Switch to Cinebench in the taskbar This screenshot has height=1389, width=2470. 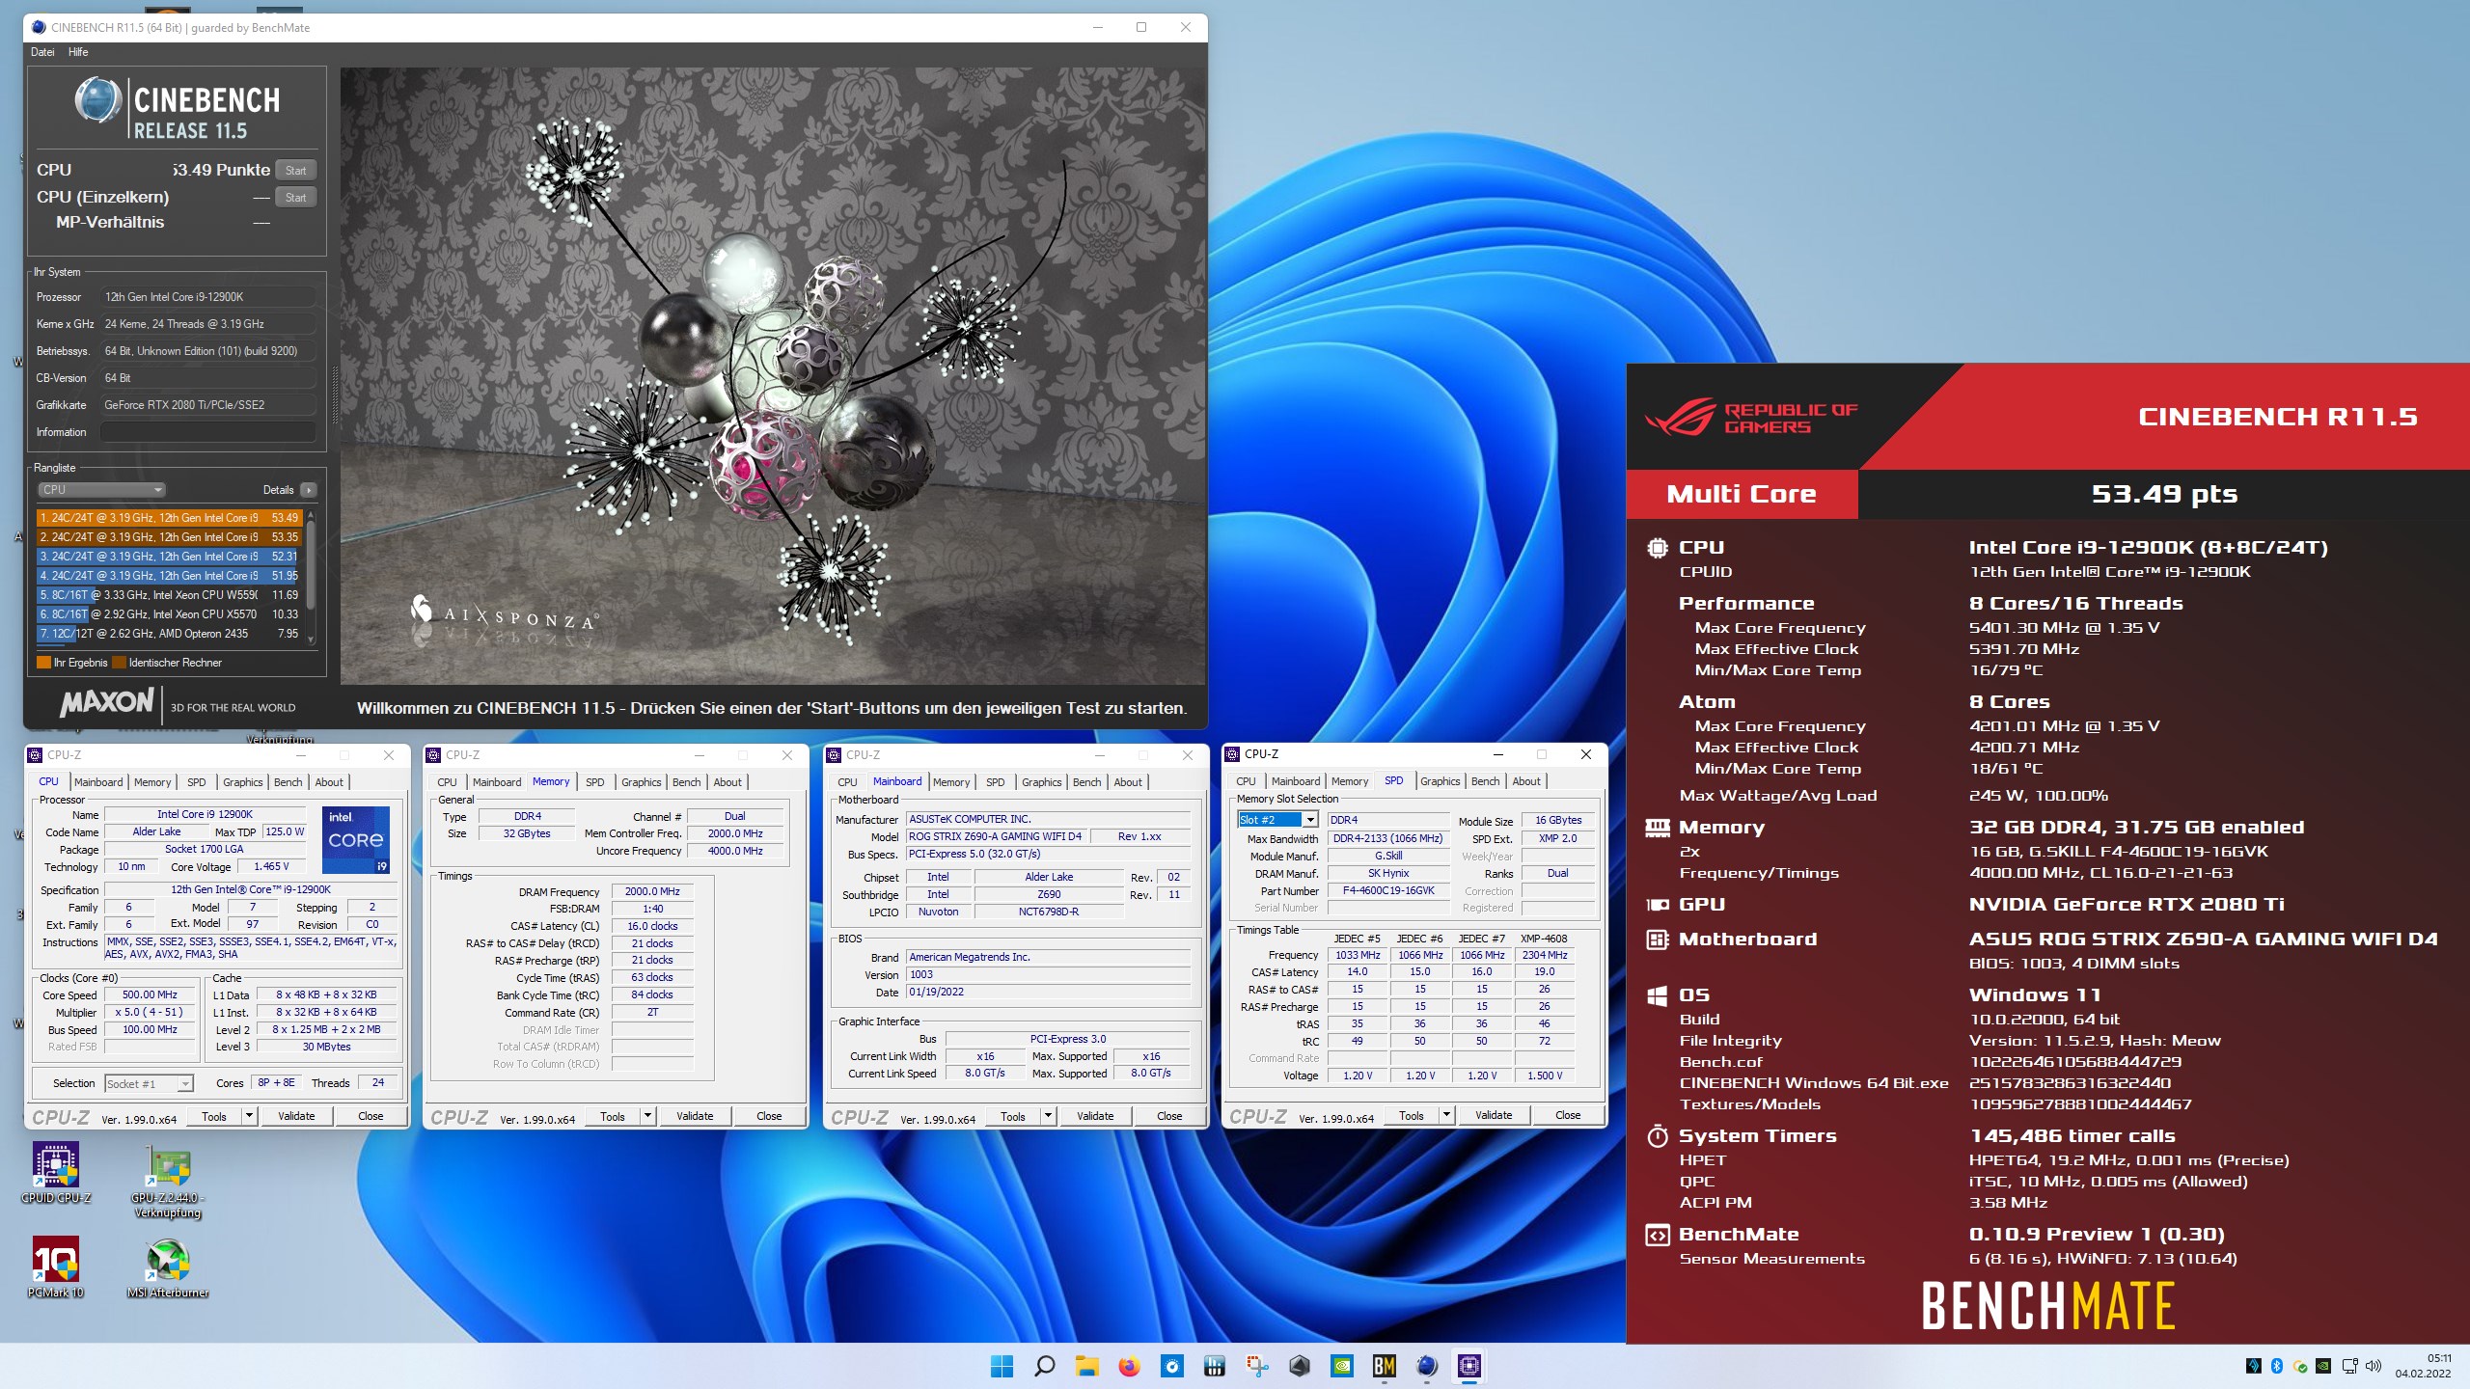point(1426,1366)
